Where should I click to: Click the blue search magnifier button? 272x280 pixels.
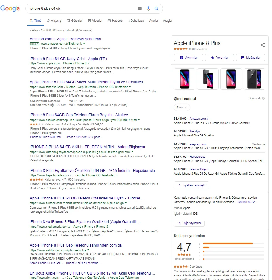pos(156,9)
